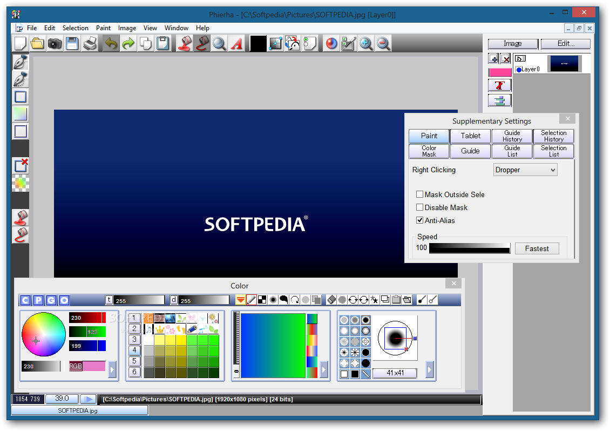Add a new layer with plus icon
This screenshot has height=431, width=610.
pyautogui.click(x=494, y=59)
